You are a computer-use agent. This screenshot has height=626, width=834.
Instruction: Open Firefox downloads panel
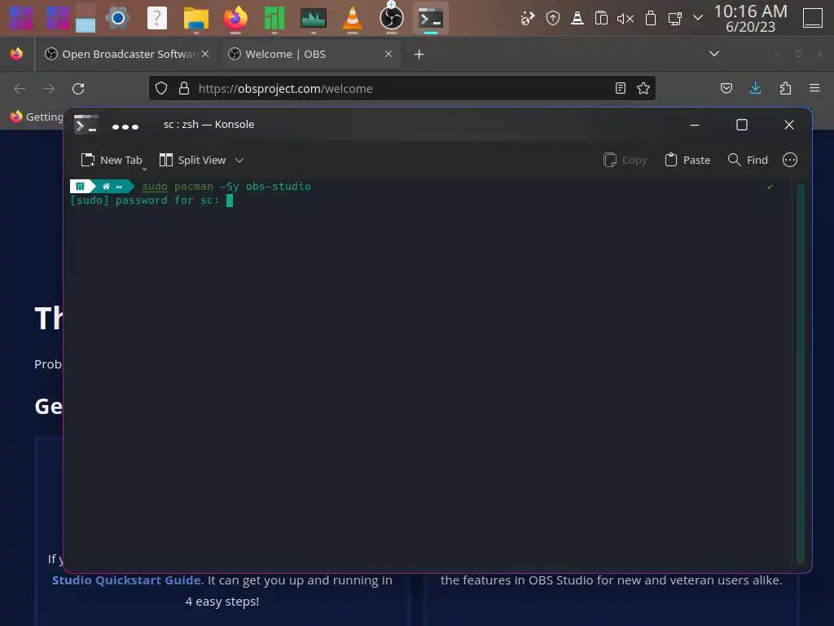[755, 88]
